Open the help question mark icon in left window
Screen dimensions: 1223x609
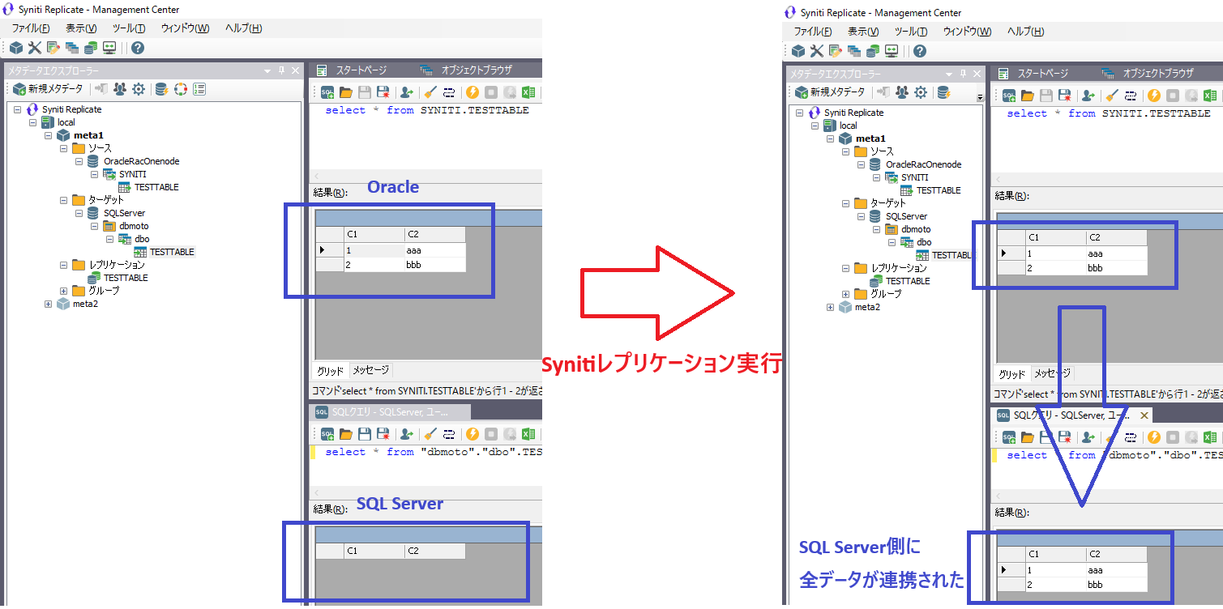(138, 48)
